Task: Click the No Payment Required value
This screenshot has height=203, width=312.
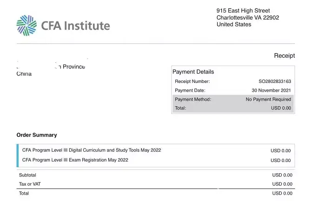Action: click(268, 99)
